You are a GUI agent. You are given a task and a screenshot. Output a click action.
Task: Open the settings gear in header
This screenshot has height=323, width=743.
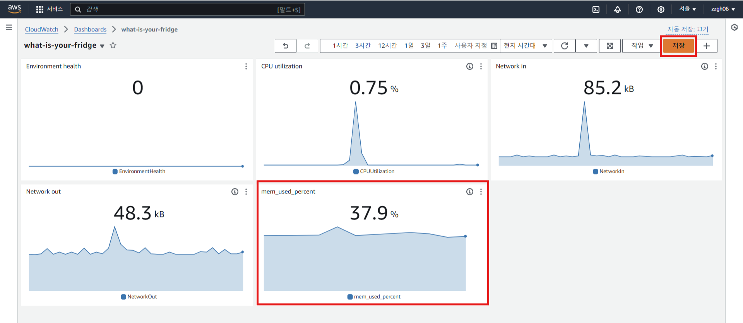click(x=661, y=9)
